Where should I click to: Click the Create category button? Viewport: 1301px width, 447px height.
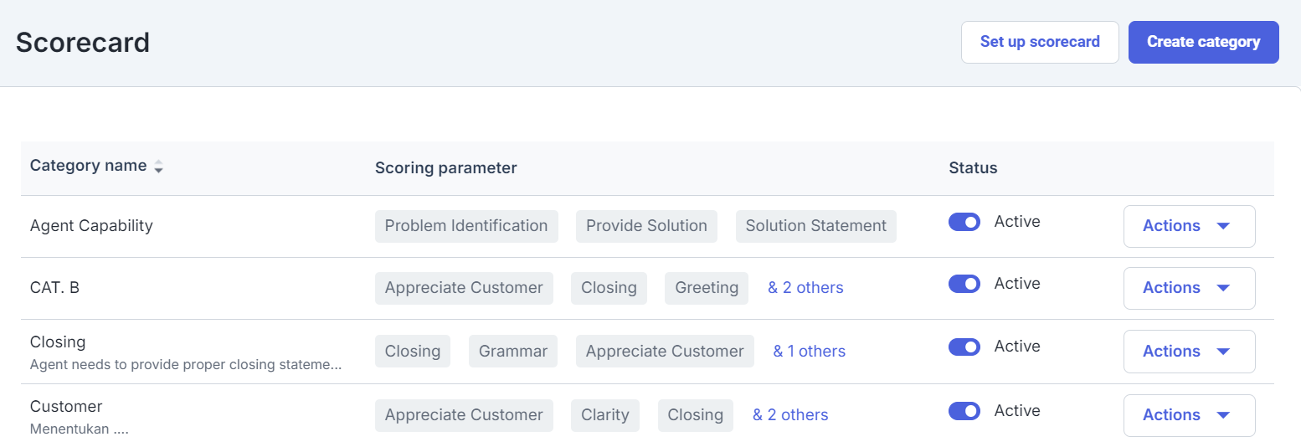coord(1203,42)
